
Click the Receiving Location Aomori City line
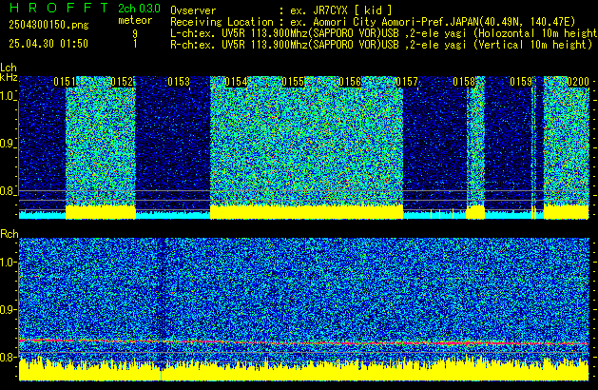pos(373,22)
